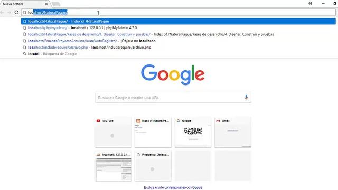The image size is (338, 190).
Task: Click the YouTube favicon on its tile
Action: click(x=99, y=121)
